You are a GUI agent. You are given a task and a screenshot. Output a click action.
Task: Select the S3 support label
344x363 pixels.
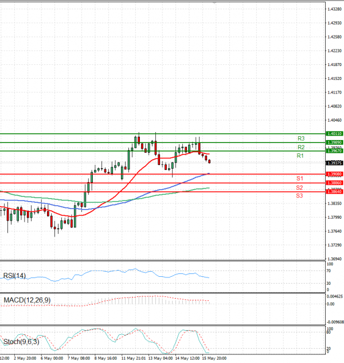tap(300, 196)
